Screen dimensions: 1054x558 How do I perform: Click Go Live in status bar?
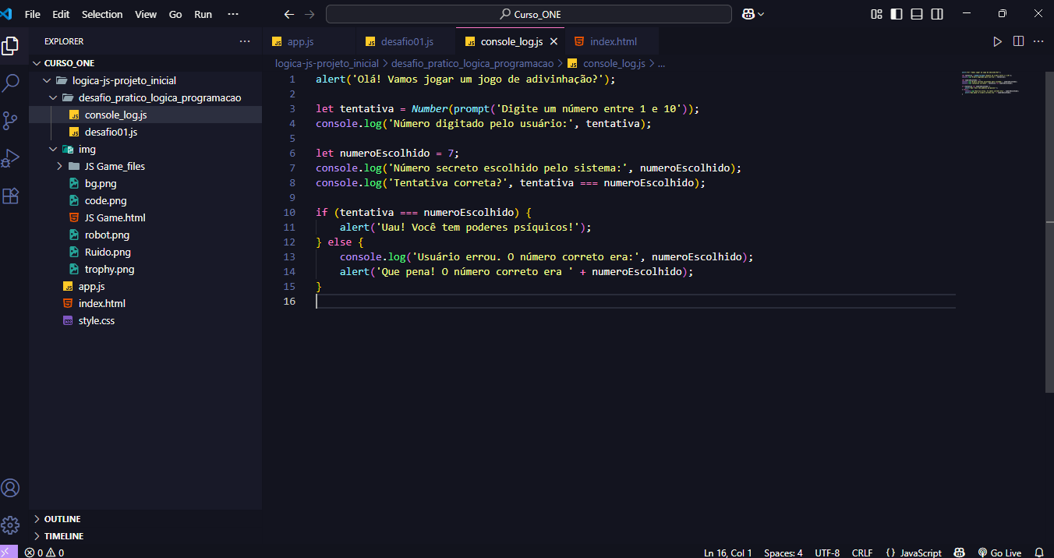coord(999,553)
